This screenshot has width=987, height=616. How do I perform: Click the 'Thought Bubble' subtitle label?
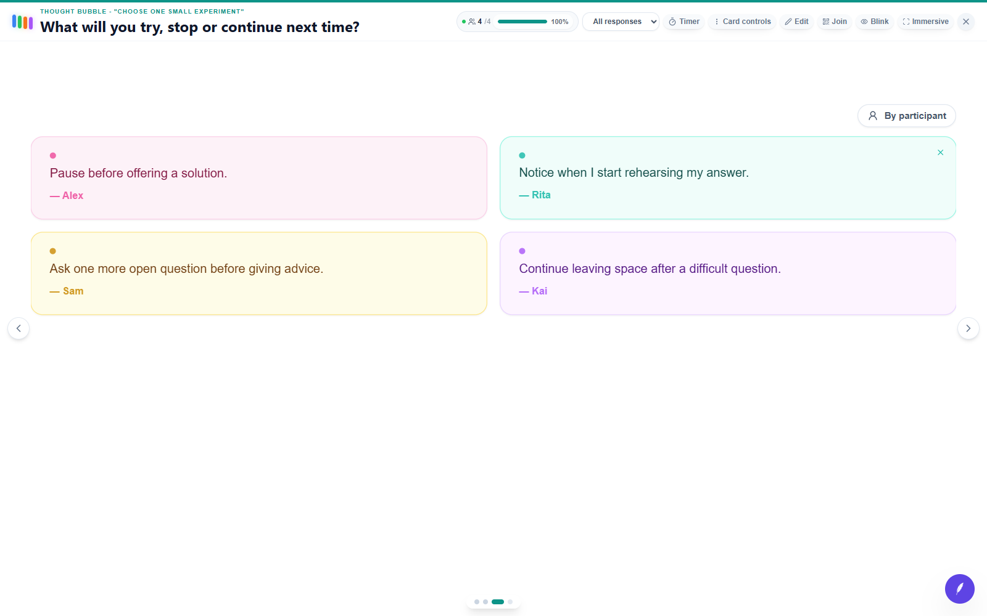(142, 11)
